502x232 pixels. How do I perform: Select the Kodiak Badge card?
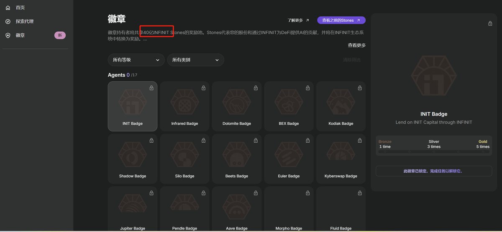point(341,106)
